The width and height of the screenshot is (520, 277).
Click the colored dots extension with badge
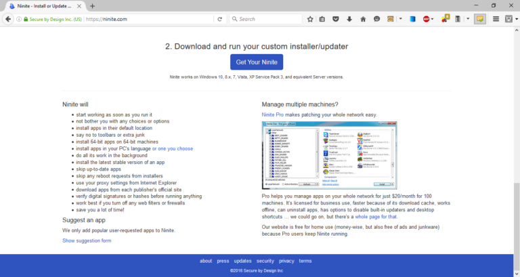tap(445, 19)
